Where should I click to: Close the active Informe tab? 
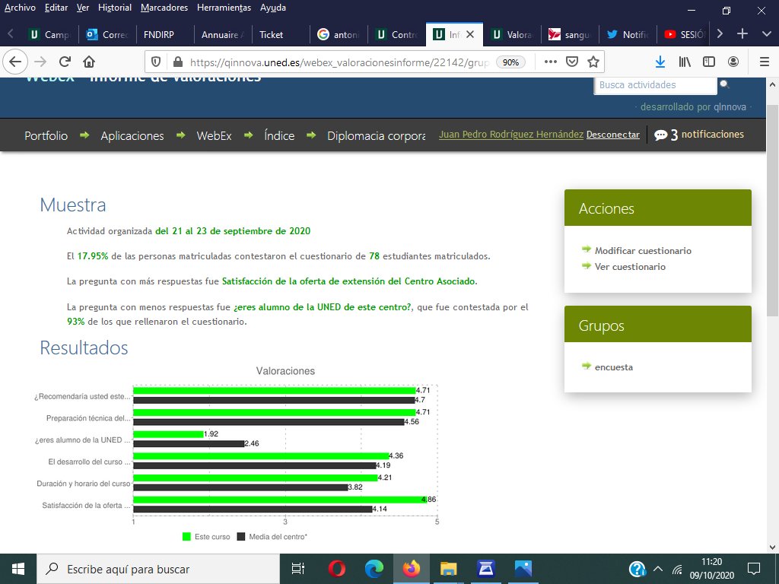pos(470,34)
